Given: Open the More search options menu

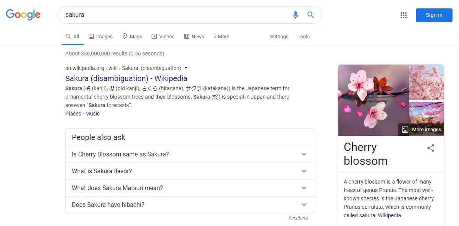Looking at the screenshot, I should 221,37.
